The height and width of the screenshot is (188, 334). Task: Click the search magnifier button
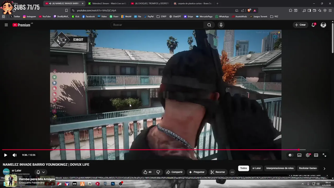tap(209, 25)
